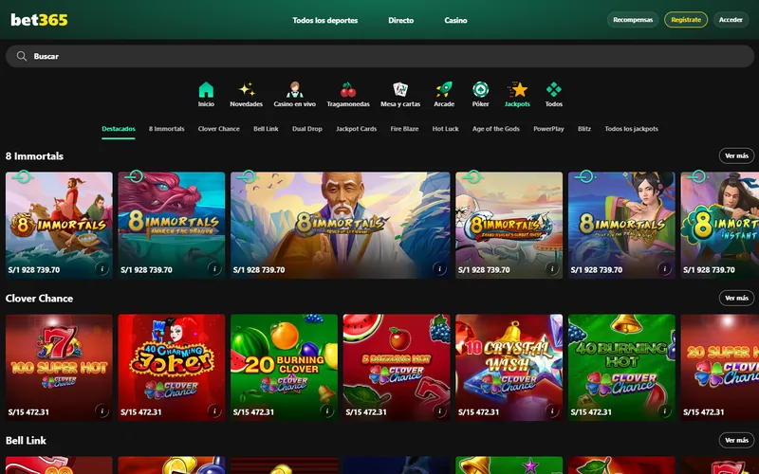This screenshot has width=759, height=474.
Task: Click jackpot badge on first 8 Immortals tile
Action: pos(21,177)
